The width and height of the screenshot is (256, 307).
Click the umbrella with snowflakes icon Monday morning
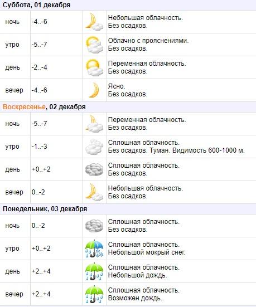coord(94,248)
